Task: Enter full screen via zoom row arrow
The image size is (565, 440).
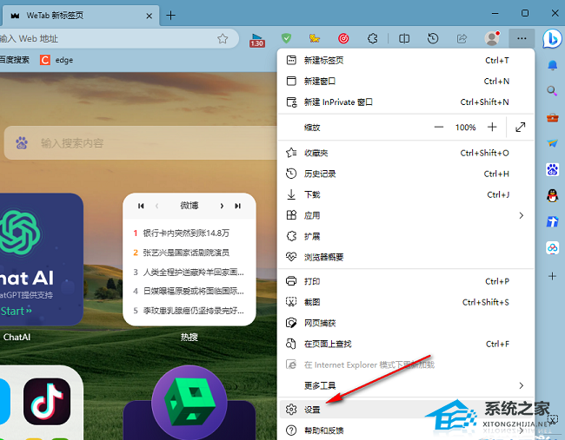Action: tap(520, 127)
